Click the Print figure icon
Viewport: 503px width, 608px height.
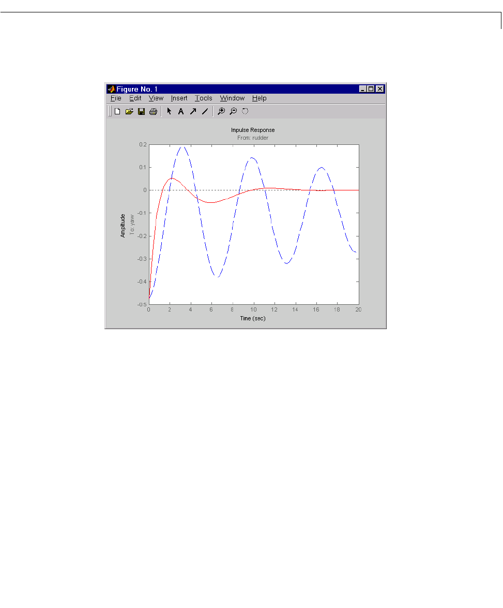[154, 111]
